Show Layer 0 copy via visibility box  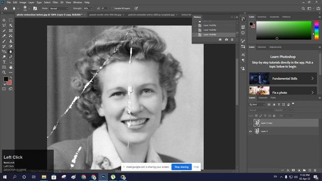point(251,123)
